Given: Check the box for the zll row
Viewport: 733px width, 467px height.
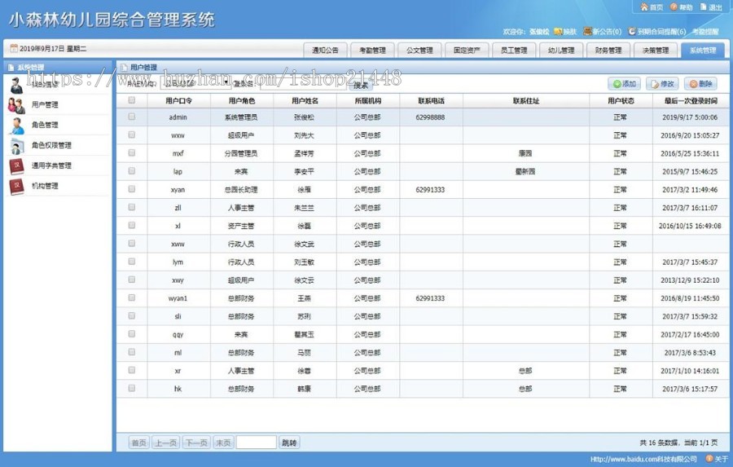Looking at the screenshot, I should (x=132, y=207).
